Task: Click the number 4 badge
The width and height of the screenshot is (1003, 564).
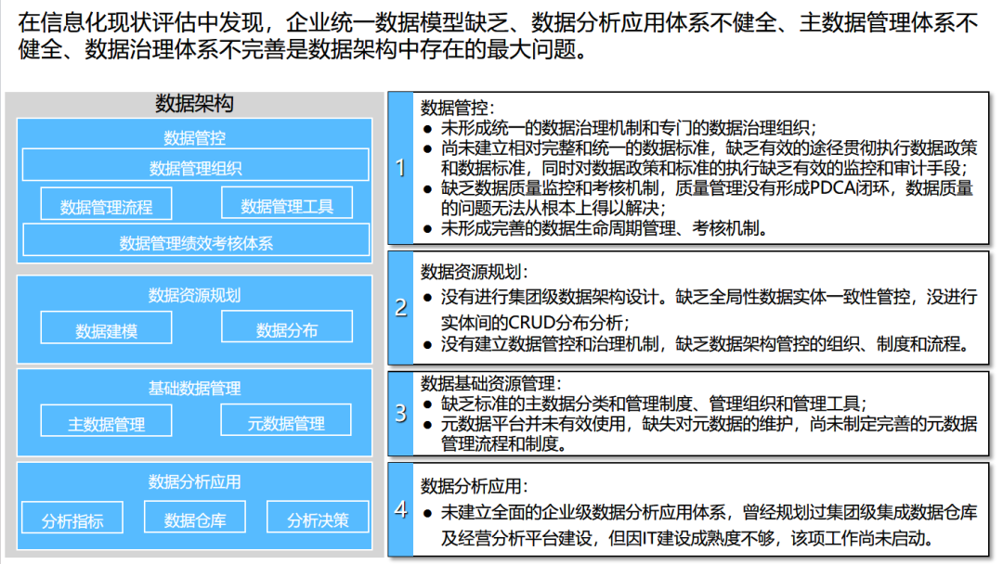Action: [400, 509]
